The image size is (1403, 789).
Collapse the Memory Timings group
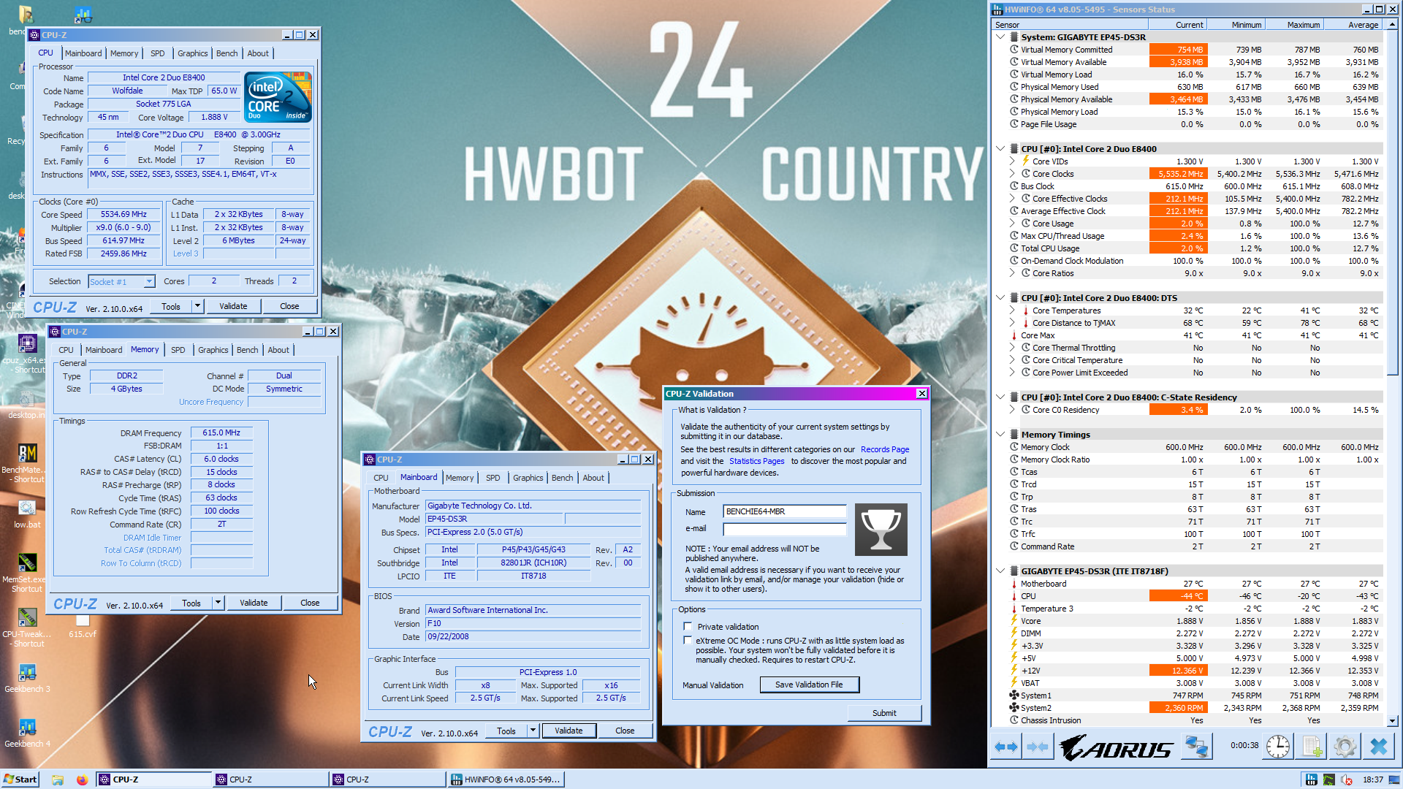pos(1000,434)
